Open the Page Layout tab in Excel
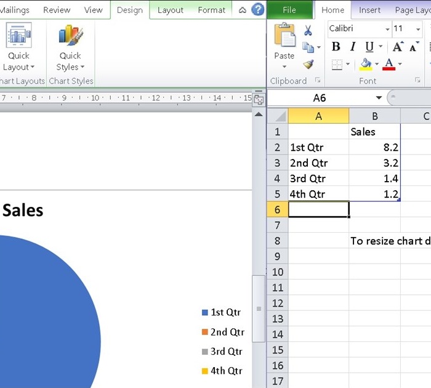 click(x=413, y=10)
